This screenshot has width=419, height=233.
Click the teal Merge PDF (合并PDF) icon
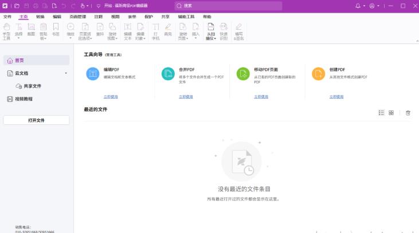(x=168, y=74)
